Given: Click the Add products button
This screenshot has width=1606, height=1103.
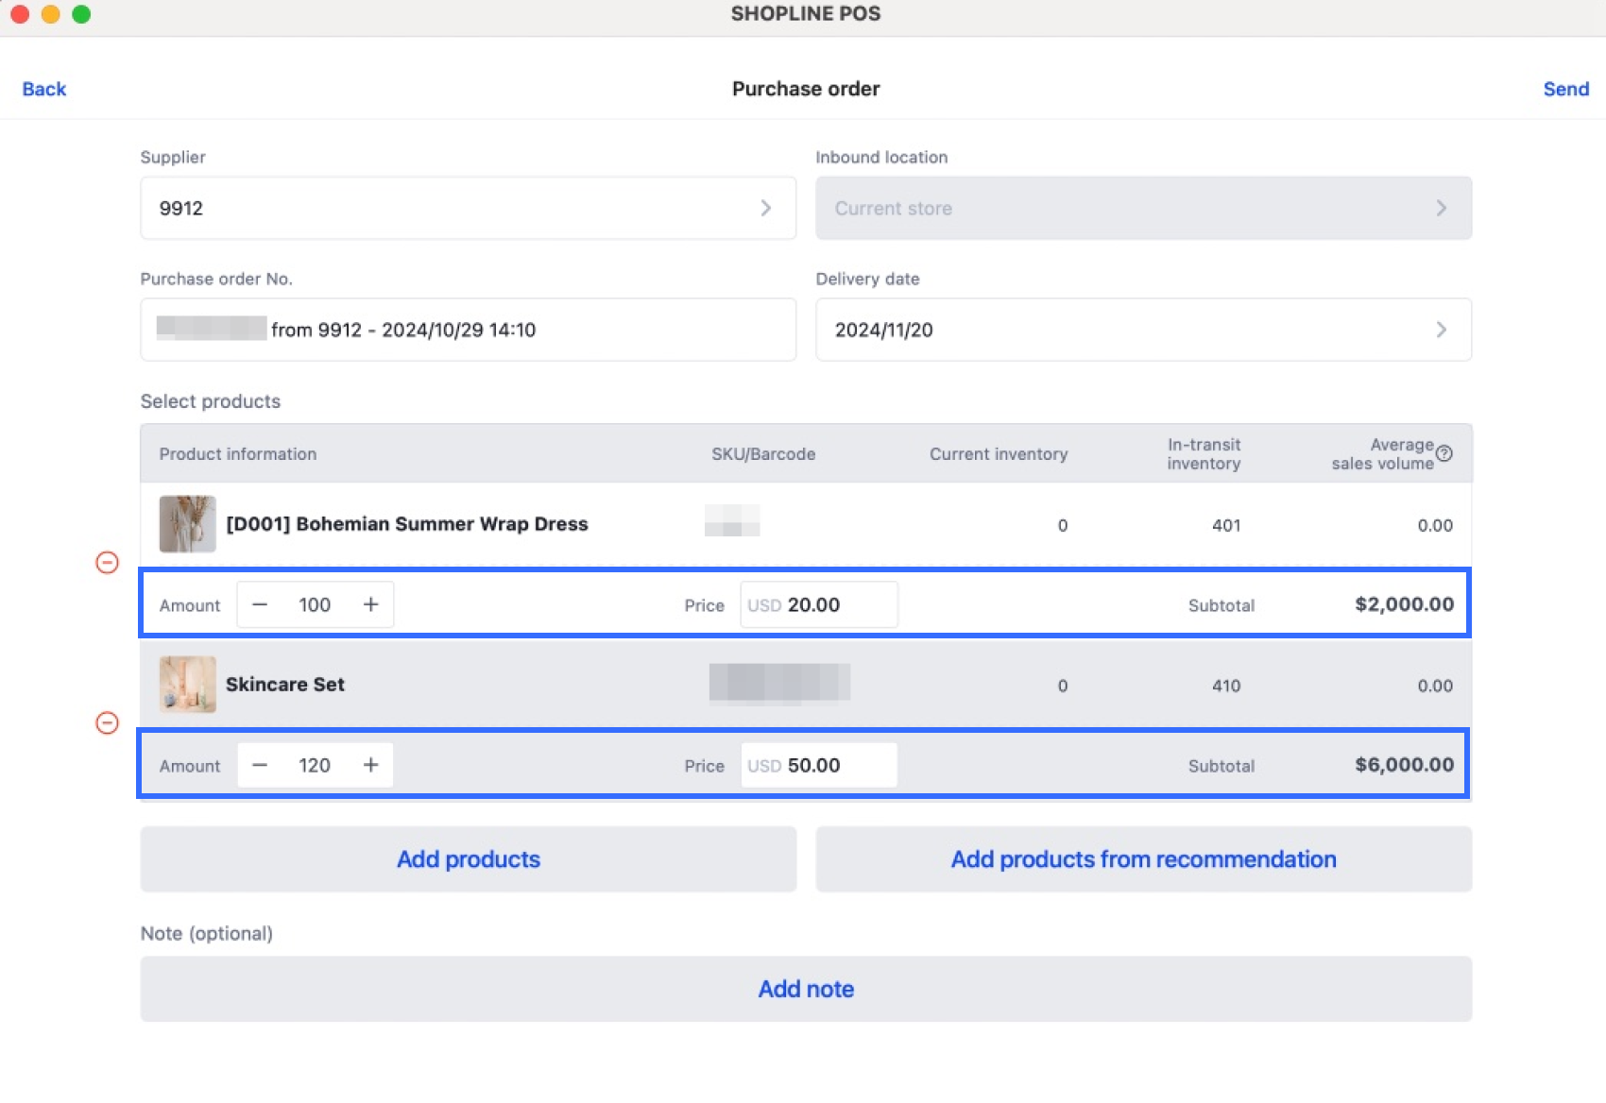Looking at the screenshot, I should point(468,859).
